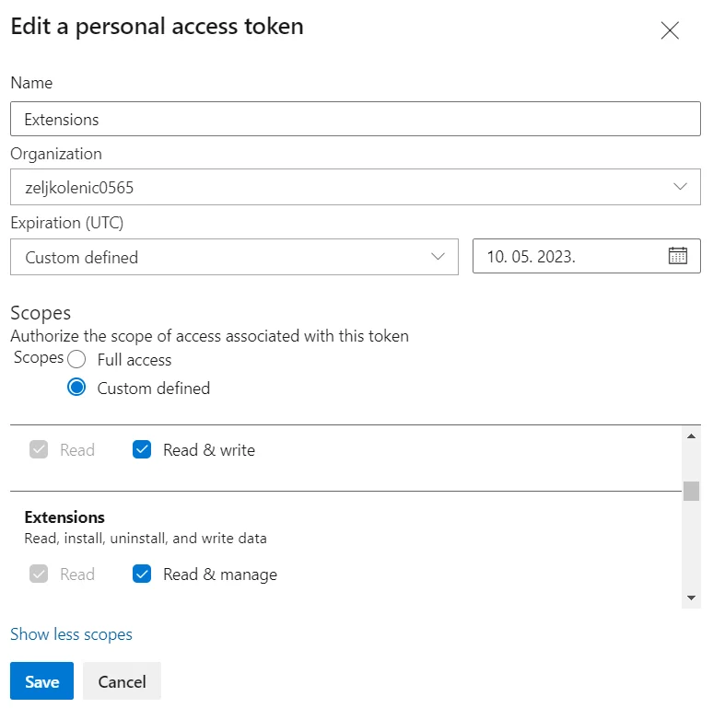Click the Name field containing Extensions

click(x=355, y=119)
